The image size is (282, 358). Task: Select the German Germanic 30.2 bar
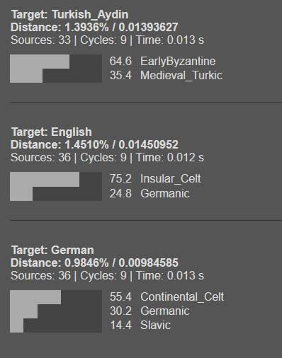(x=24, y=311)
